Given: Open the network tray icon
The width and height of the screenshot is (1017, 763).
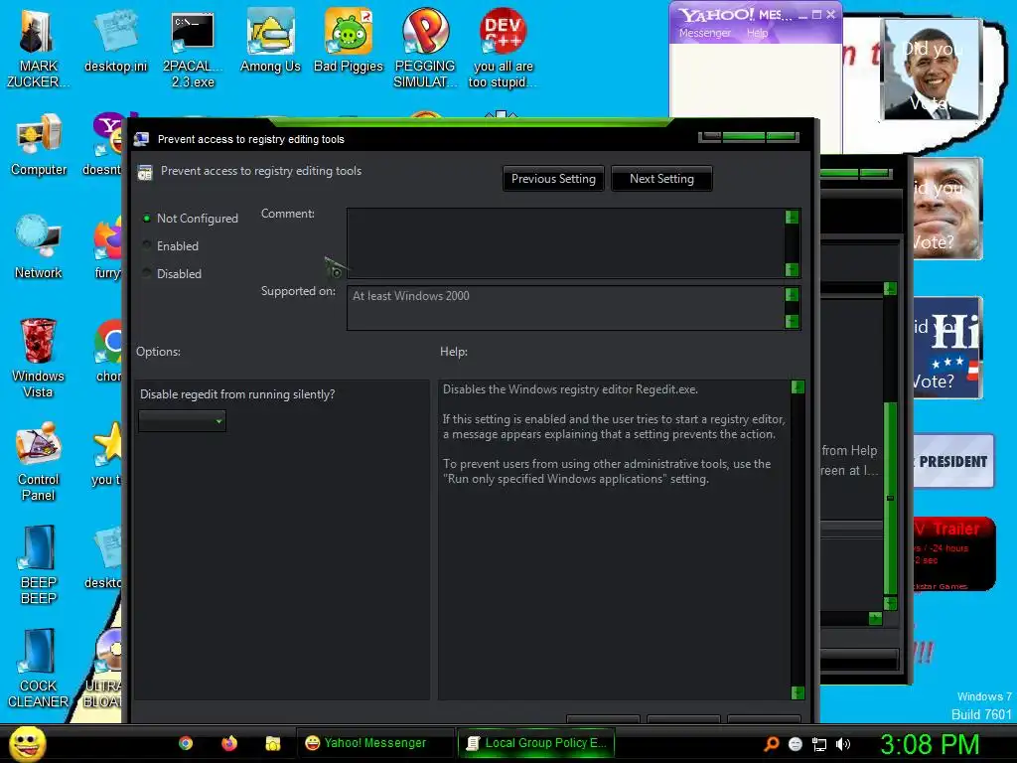Looking at the screenshot, I should [819, 744].
